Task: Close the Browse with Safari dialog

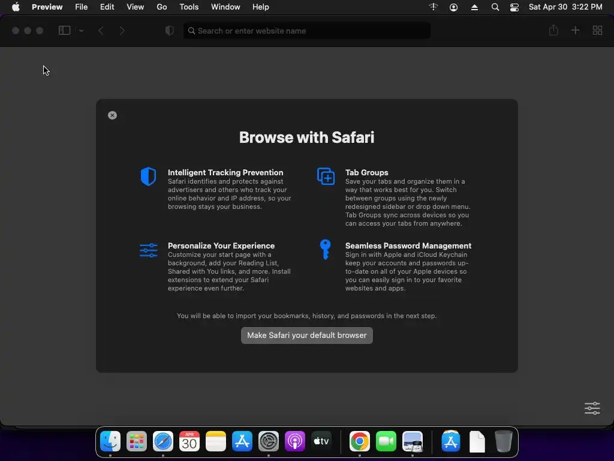Action: pyautogui.click(x=112, y=115)
